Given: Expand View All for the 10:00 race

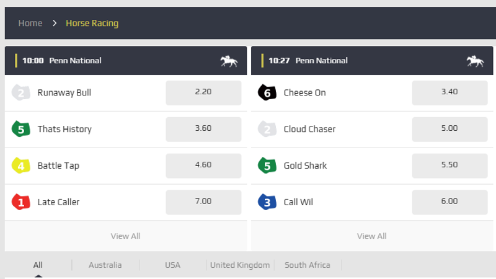Looking at the screenshot, I should tap(126, 236).
